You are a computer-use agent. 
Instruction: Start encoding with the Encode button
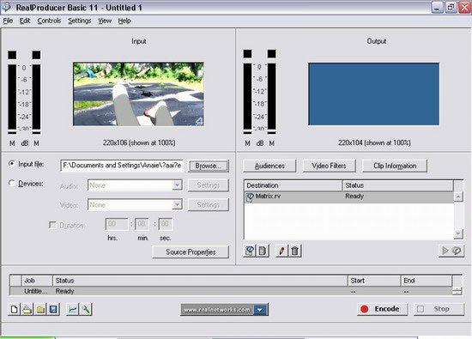(382, 309)
